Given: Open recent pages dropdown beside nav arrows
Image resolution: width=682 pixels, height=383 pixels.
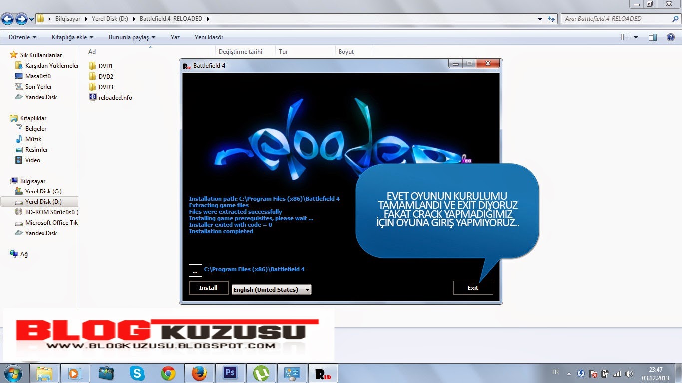Looking at the screenshot, I should pos(32,19).
